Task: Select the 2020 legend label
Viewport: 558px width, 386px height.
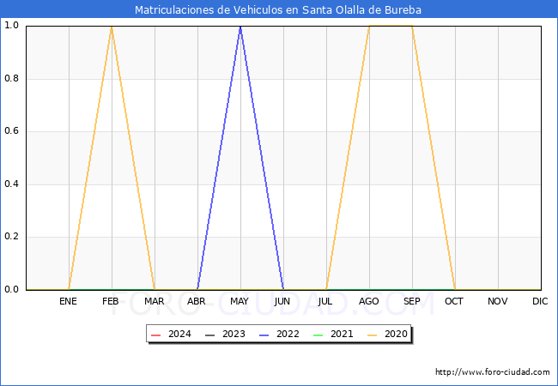Action: (x=396, y=335)
